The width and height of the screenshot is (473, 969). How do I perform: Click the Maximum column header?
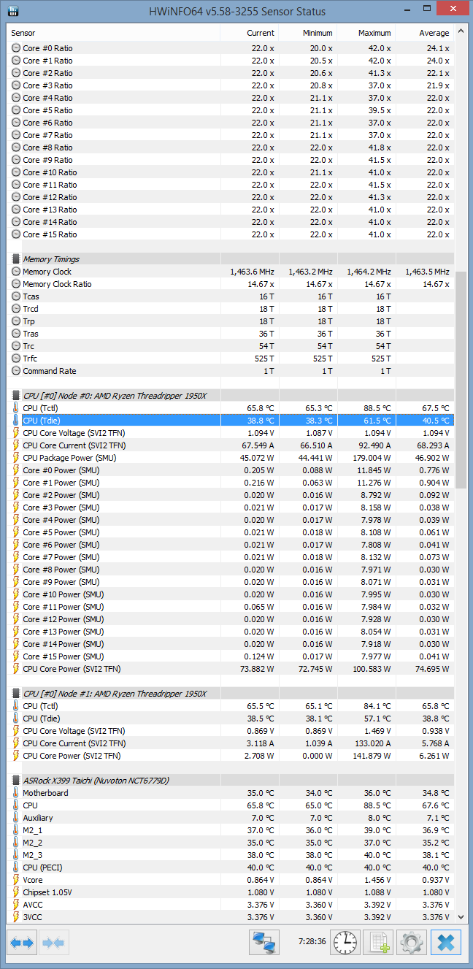(x=366, y=33)
